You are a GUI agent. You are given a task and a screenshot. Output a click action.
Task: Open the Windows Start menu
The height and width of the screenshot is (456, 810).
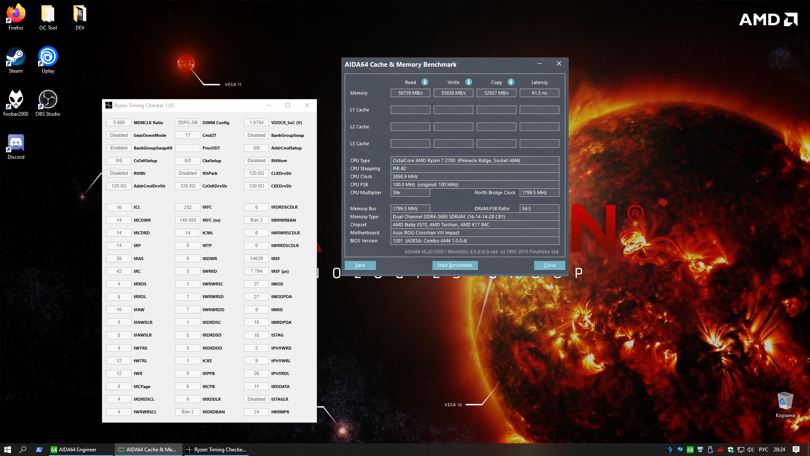(8, 450)
